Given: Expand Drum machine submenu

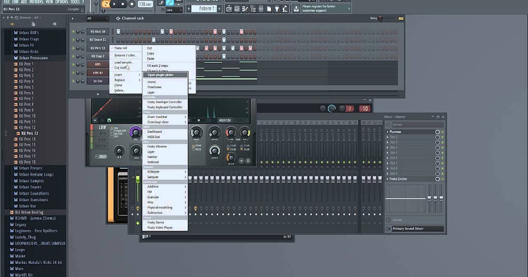Looking at the screenshot, I should [165, 117].
